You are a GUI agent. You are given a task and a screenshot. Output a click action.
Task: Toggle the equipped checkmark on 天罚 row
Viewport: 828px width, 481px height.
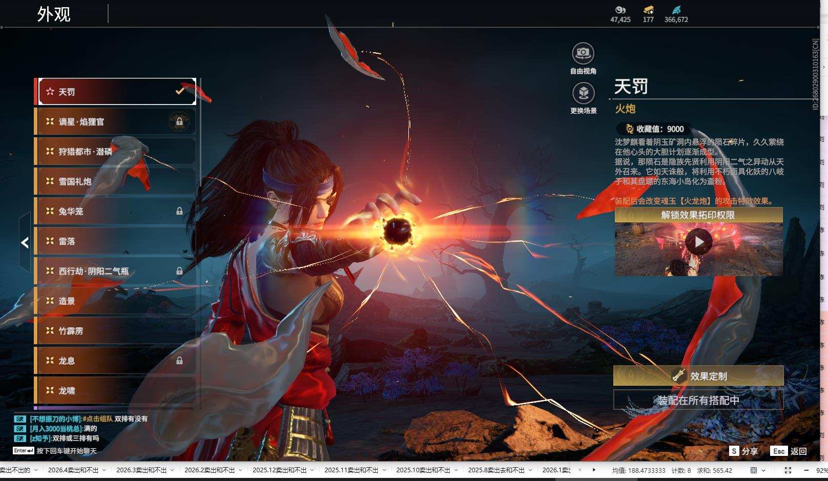click(180, 91)
